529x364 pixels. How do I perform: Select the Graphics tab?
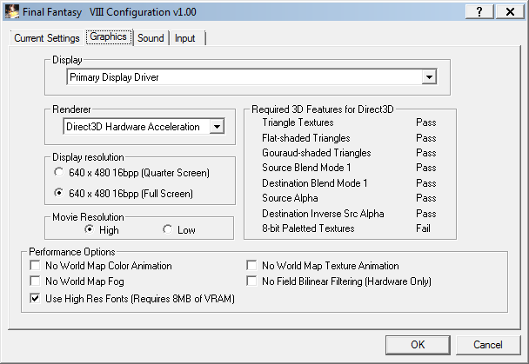108,36
